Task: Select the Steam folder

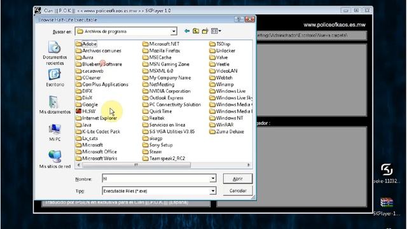Action: click(x=152, y=151)
